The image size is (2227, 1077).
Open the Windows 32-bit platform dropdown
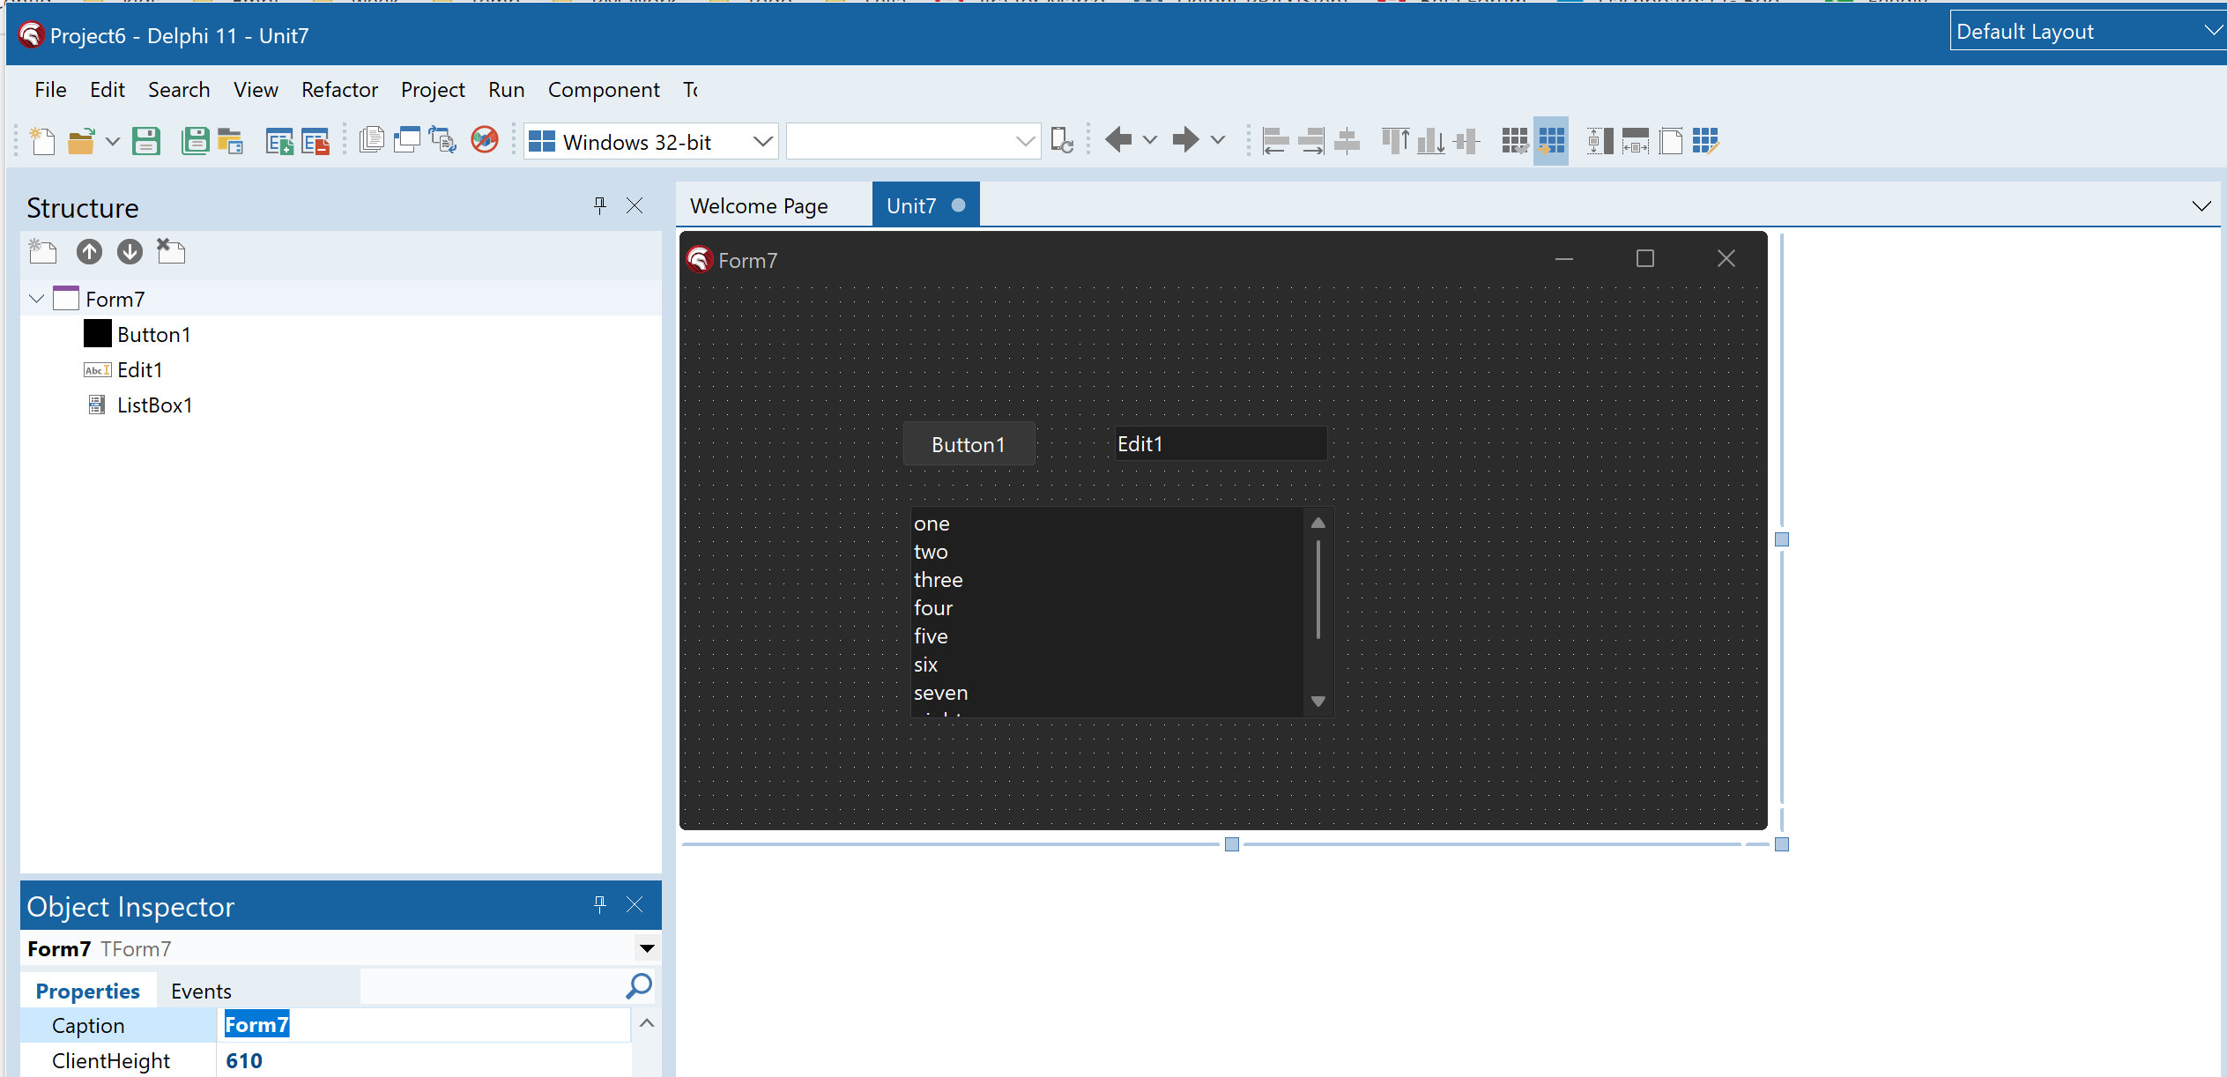tap(761, 141)
